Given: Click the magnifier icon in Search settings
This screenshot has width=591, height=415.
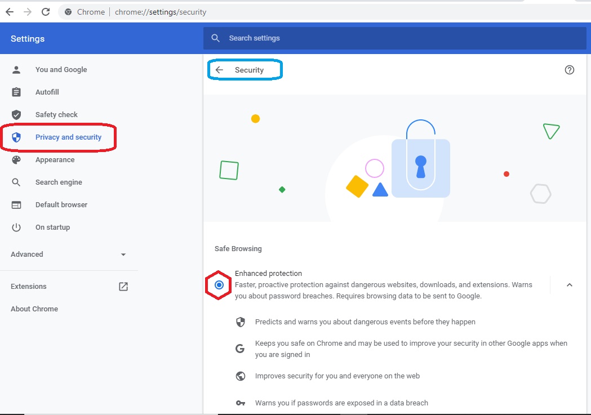Looking at the screenshot, I should click(x=216, y=38).
